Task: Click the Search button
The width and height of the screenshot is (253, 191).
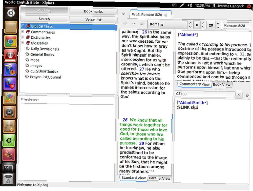Action: (x=44, y=19)
